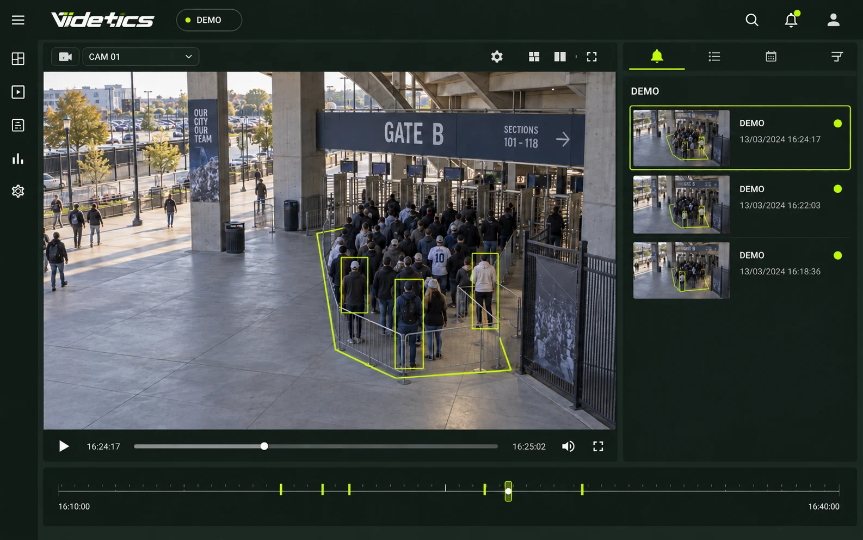863x540 pixels.
Task: Click the alert timestamp "13/03/2024 16:22:03"
Action: [780, 205]
